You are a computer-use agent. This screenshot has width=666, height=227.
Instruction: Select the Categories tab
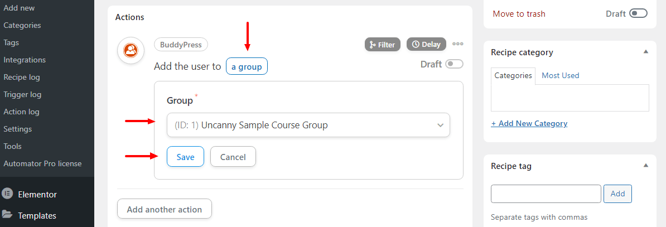click(x=513, y=76)
